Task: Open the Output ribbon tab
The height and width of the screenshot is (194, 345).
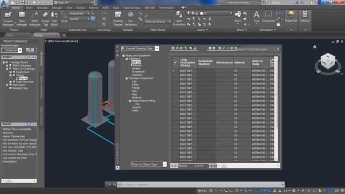Action: pyautogui.click(x=80, y=8)
